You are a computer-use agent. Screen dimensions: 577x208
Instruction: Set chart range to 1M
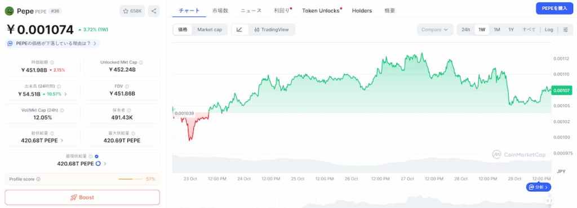tap(497, 30)
